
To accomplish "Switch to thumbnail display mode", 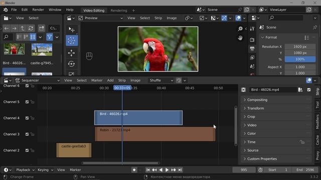I will click(33, 37).
